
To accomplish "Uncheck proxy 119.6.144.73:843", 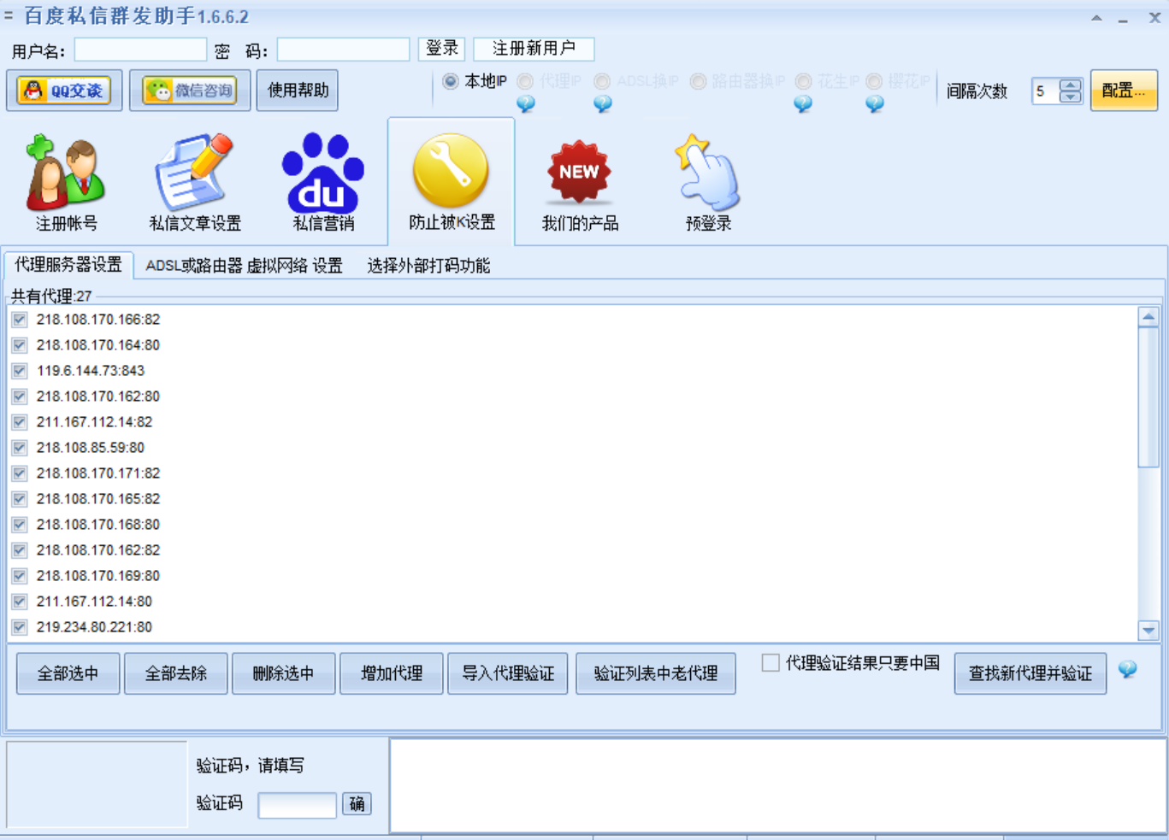I will [x=20, y=371].
